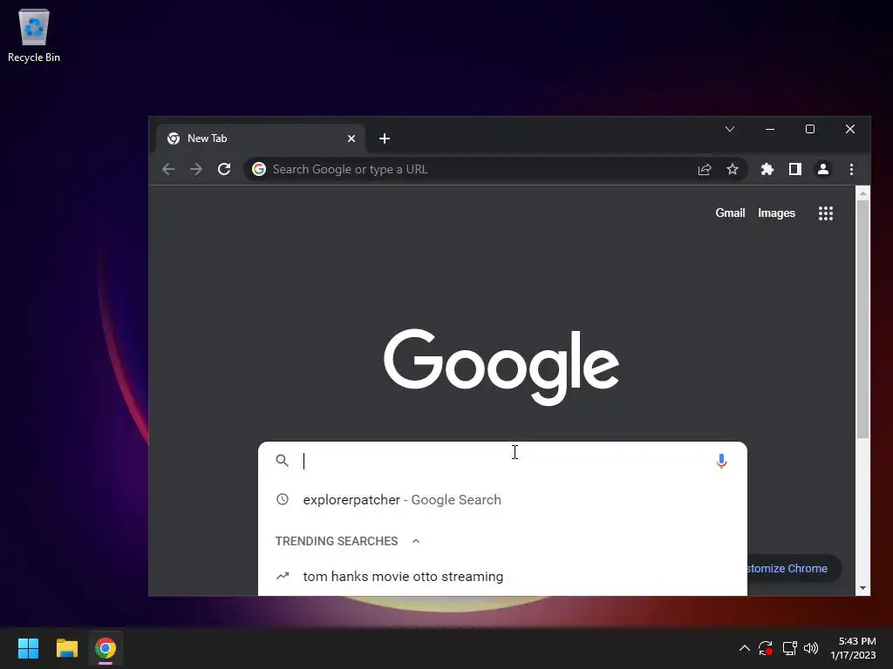Select the New Tab browser tab

(261, 139)
